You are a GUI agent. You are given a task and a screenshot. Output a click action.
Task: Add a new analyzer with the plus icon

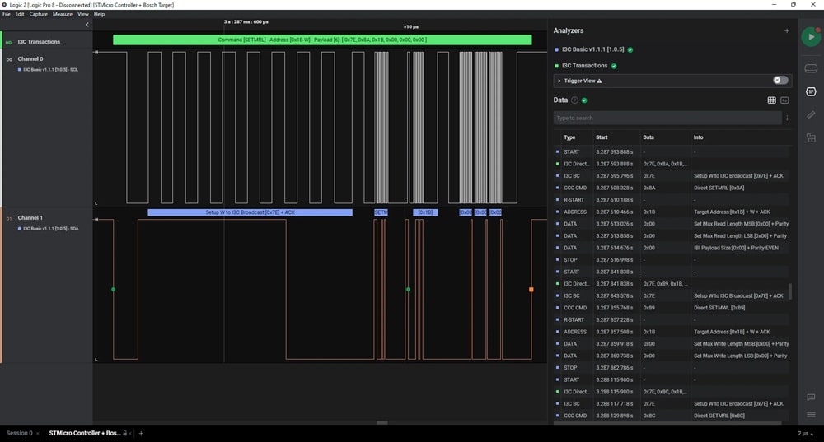[787, 31]
